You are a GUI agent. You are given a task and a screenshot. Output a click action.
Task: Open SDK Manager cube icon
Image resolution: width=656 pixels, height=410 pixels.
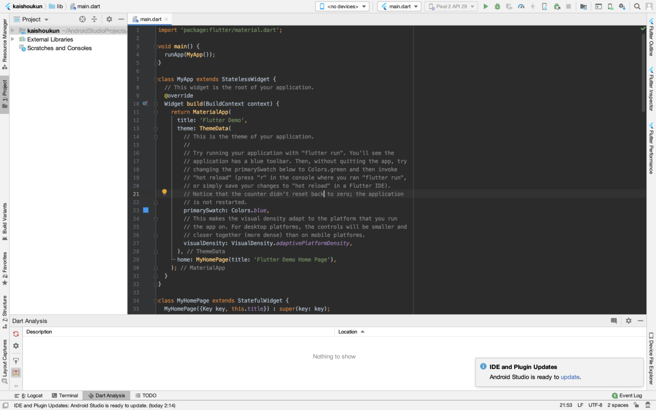[x=622, y=7]
